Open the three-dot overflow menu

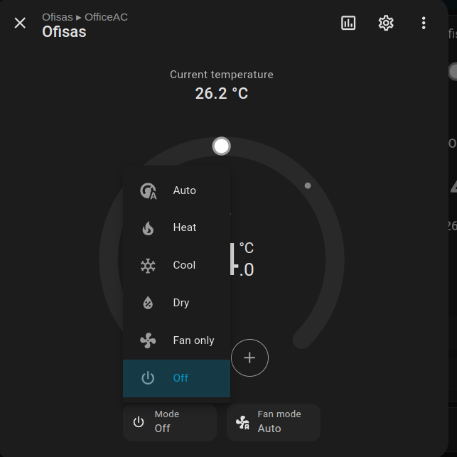pos(424,23)
